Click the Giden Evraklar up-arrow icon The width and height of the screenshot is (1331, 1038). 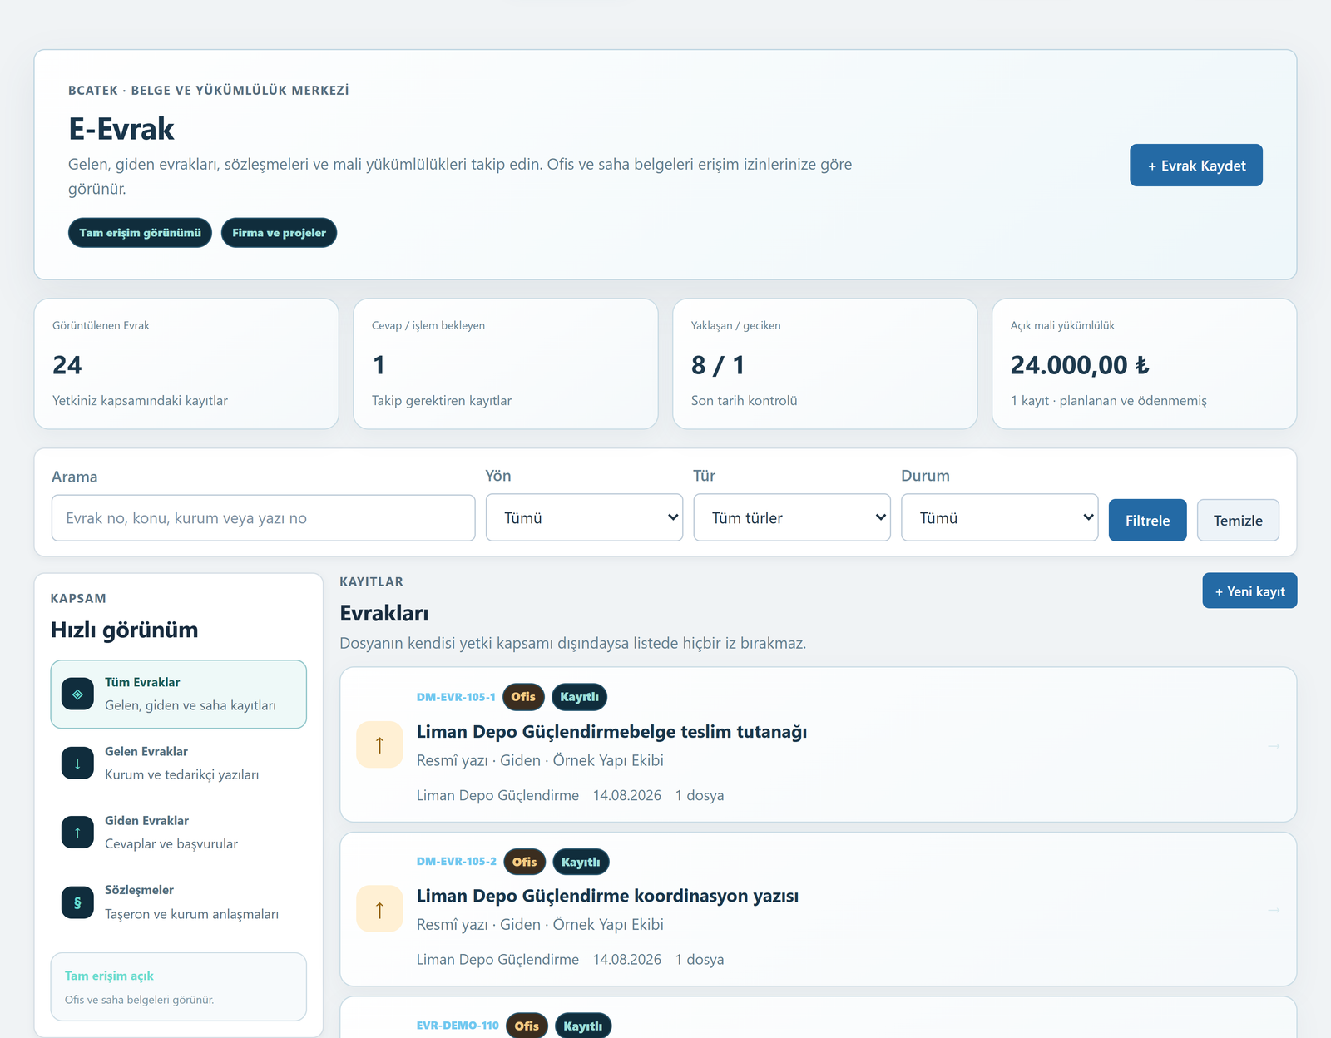point(77,832)
